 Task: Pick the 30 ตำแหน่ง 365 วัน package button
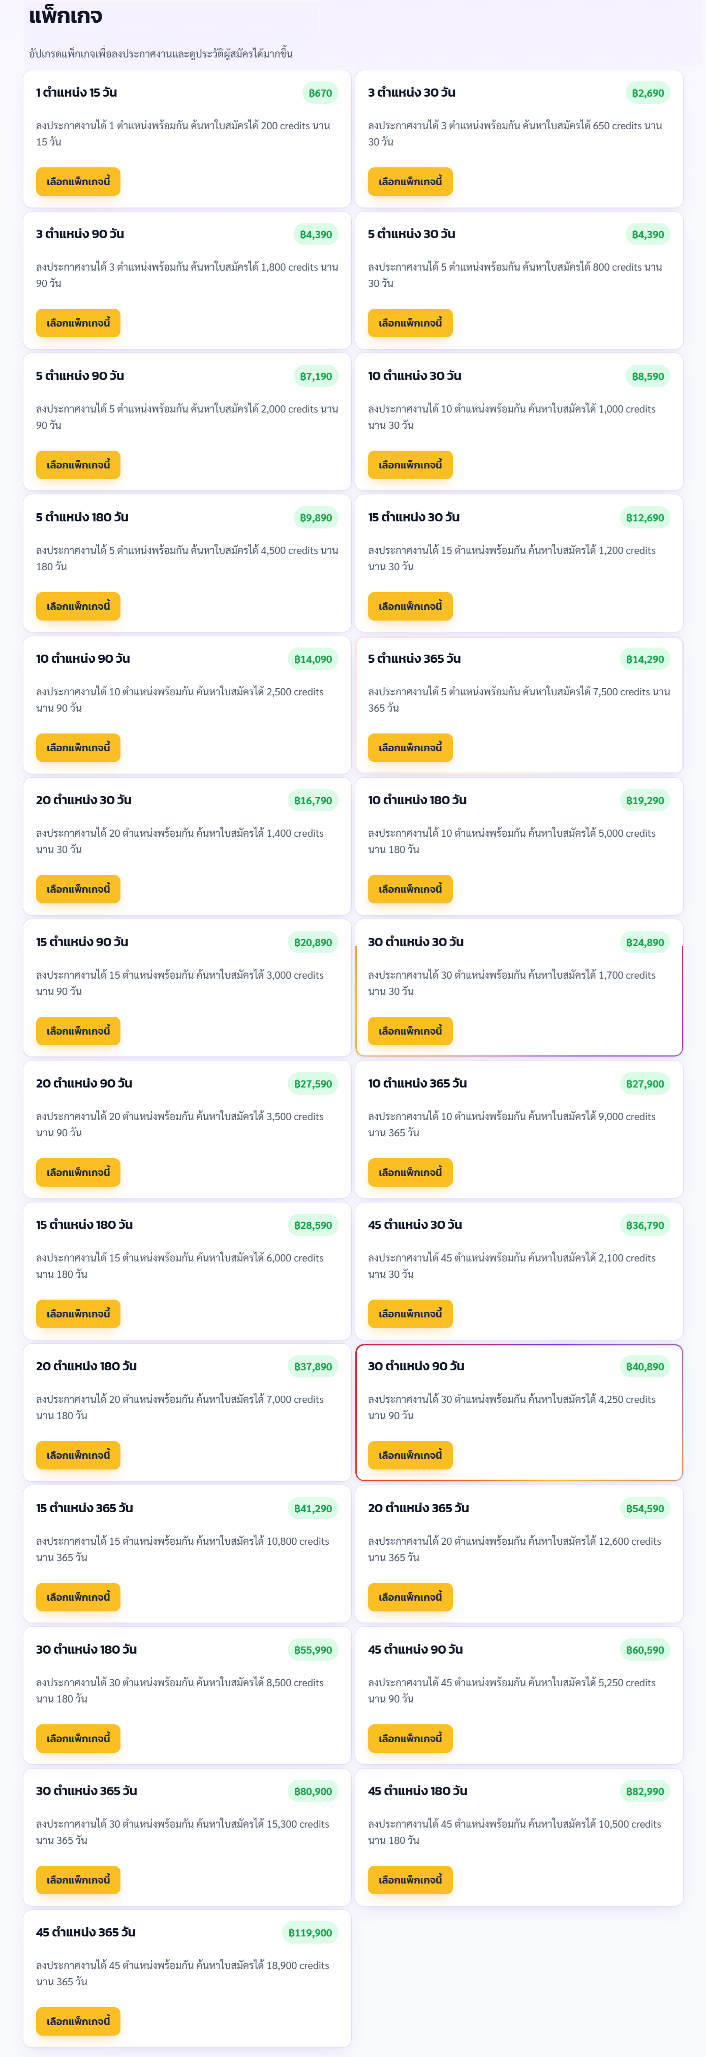78,1879
